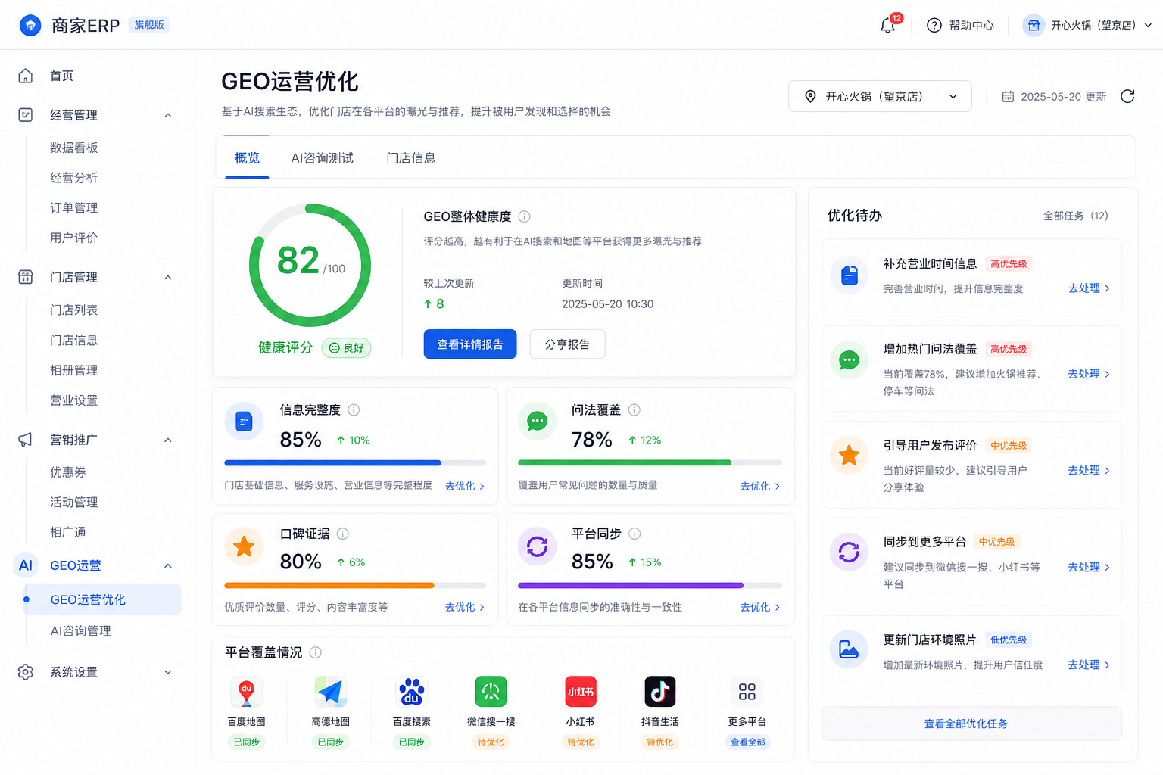The width and height of the screenshot is (1163, 775).
Task: Switch to the AI咨询测试 tab
Action: [x=323, y=158]
